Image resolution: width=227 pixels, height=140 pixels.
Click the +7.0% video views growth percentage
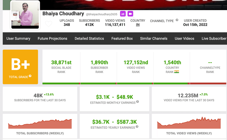click(x=203, y=95)
